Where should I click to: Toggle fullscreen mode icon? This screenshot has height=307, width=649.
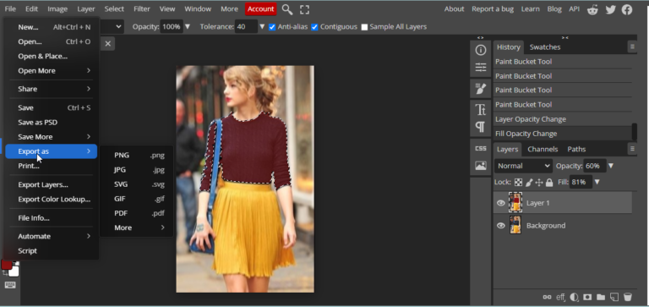tap(304, 9)
